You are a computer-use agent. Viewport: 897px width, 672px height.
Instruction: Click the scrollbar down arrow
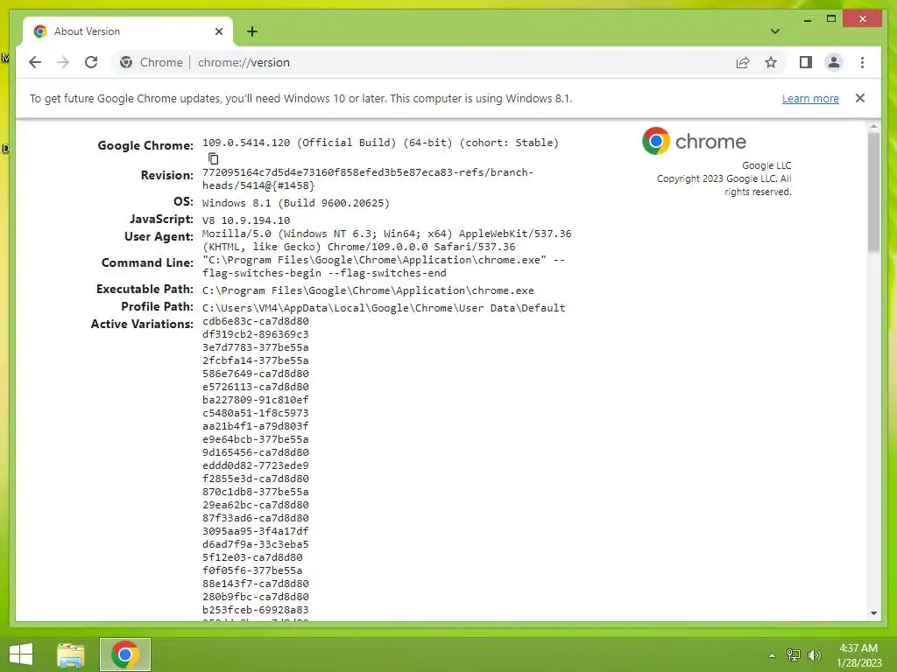pyautogui.click(x=873, y=613)
